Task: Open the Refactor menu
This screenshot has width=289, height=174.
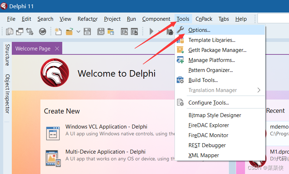Action: [88, 19]
